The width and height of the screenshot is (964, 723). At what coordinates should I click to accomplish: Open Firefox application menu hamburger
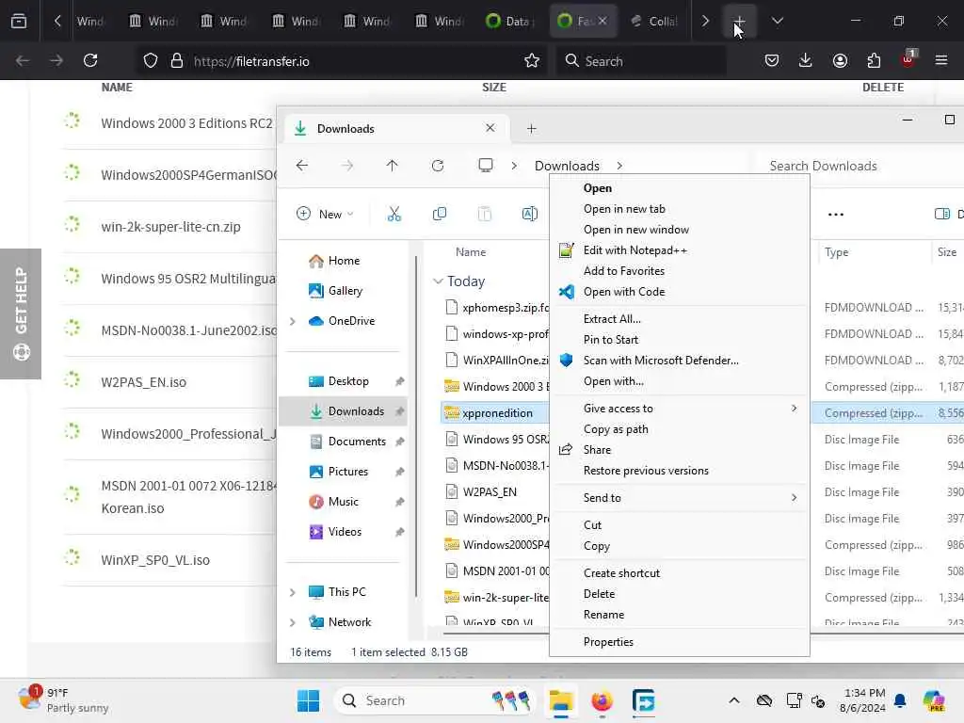941,61
